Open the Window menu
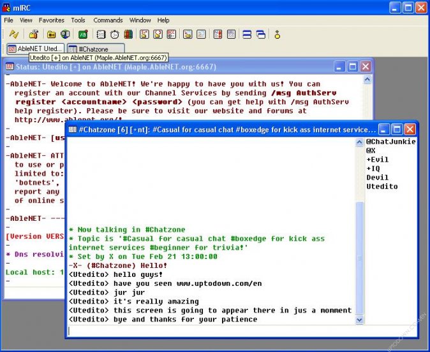 [140, 20]
